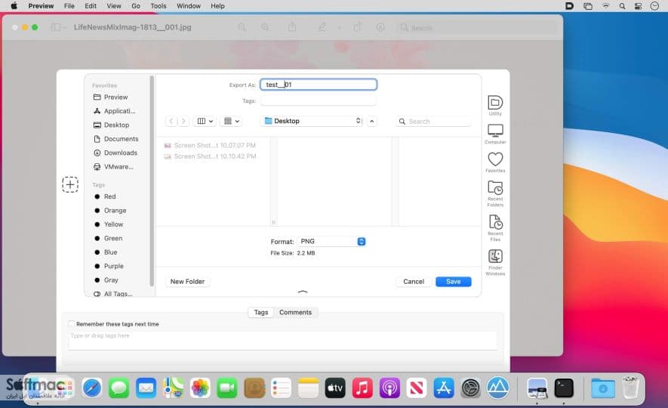This screenshot has width=668, height=408.
Task: Go forward in the file browser
Action: point(183,121)
